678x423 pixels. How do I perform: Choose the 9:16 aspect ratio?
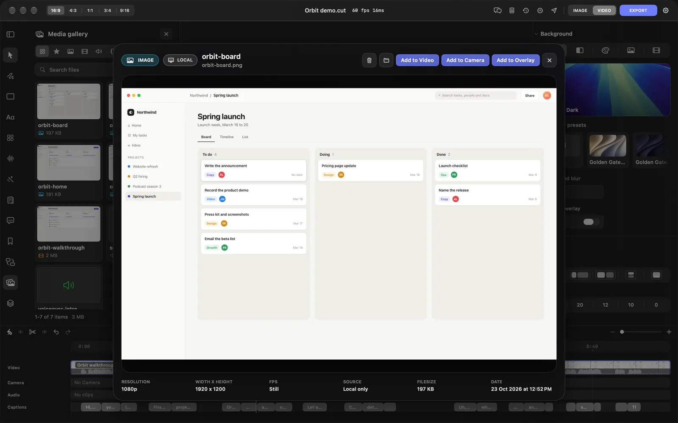pos(125,11)
